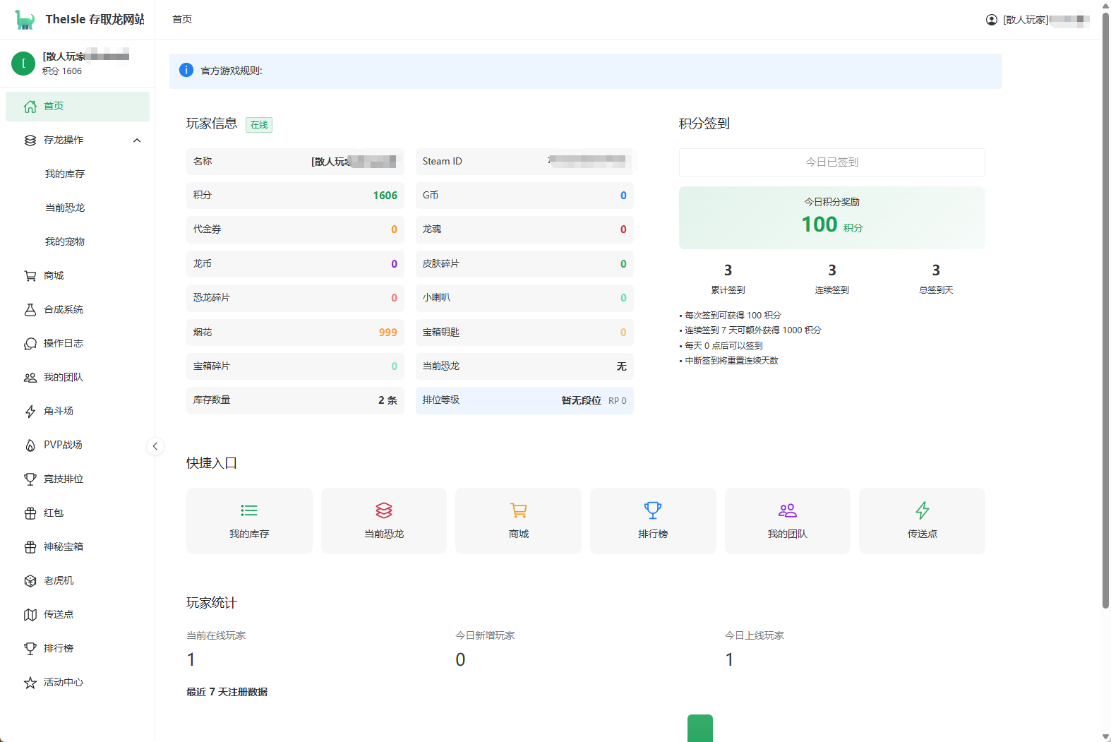Open 竞技排位 in the sidebar menu

(78, 479)
